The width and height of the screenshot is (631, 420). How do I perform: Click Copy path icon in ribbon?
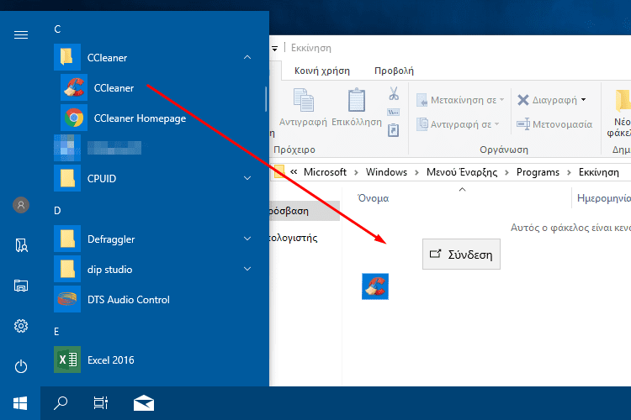pyautogui.click(x=394, y=112)
